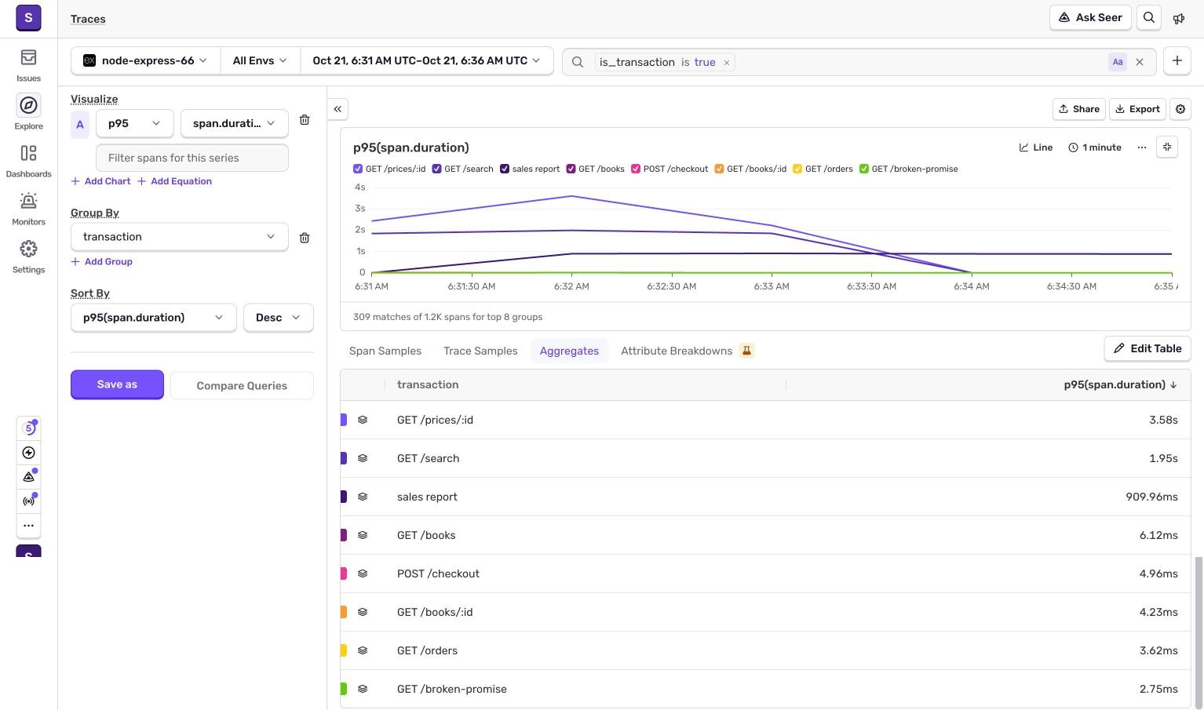Open the date range picker dropdown

tap(426, 60)
